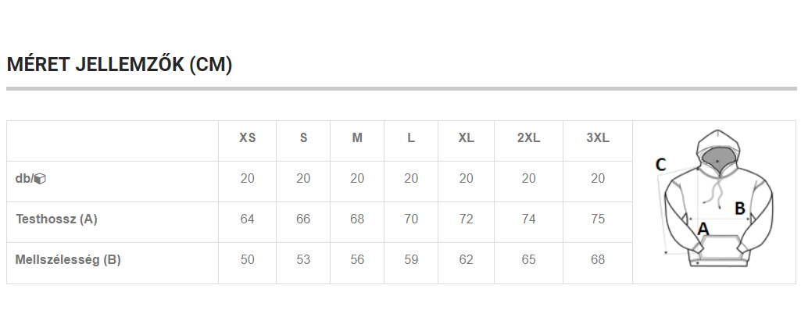Click the 3XL body length value 75
The width and height of the screenshot is (801, 328).
[x=598, y=219]
